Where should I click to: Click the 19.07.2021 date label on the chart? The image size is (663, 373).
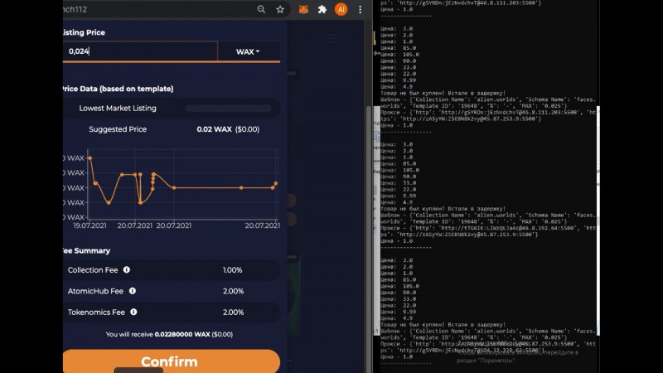point(90,225)
